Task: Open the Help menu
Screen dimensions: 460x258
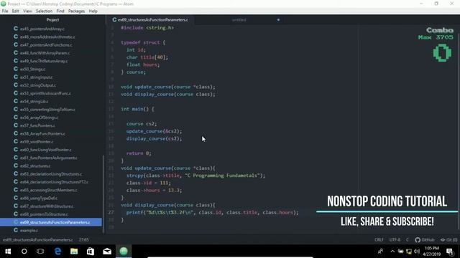Action: point(93,11)
